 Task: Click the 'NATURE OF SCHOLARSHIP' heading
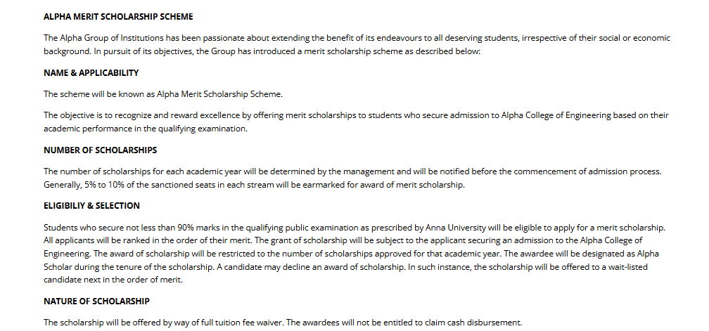tap(96, 301)
